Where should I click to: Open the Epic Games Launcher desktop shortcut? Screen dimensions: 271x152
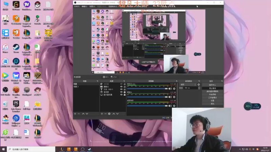point(16,106)
